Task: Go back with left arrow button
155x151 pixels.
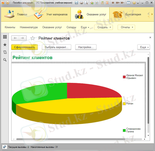Action: pyautogui.click(x=15, y=38)
